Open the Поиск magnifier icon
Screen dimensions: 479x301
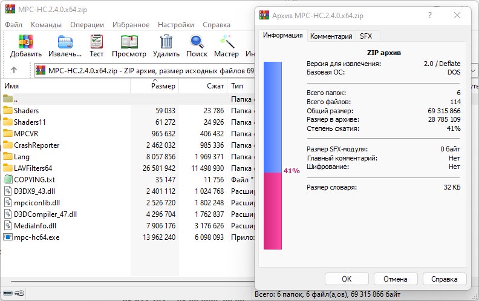pyautogui.click(x=197, y=42)
